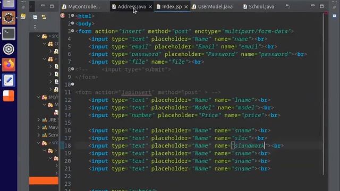Collapse the lower src folder node
The width and height of the screenshot is (340, 191).
[39, 143]
